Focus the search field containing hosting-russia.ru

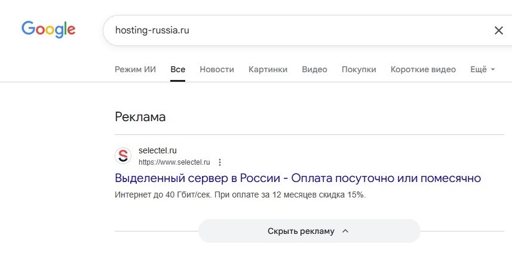click(x=287, y=30)
